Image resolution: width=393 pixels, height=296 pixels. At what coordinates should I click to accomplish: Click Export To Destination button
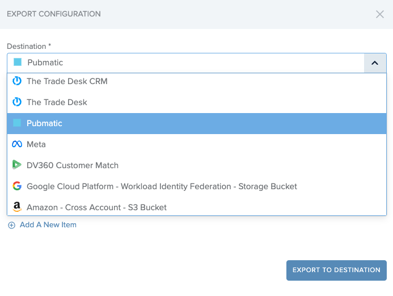[336, 270]
